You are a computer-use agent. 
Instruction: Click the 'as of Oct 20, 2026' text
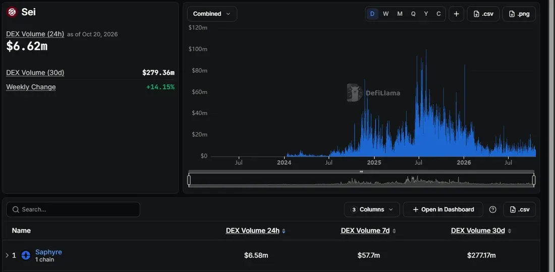coord(92,34)
